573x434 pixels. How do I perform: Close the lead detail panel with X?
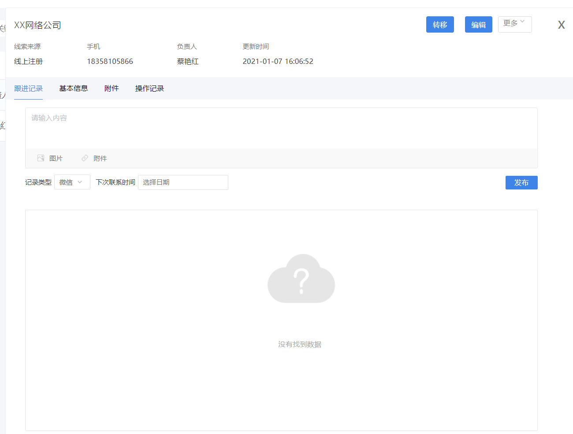[x=561, y=25]
